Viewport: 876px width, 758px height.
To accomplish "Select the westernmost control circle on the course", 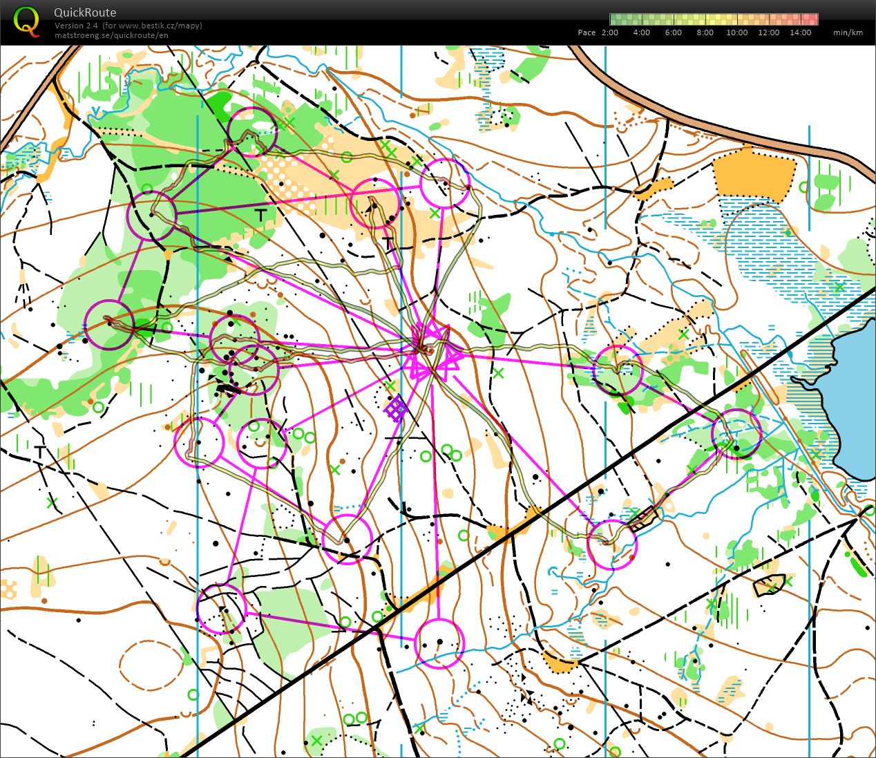I will [x=109, y=325].
